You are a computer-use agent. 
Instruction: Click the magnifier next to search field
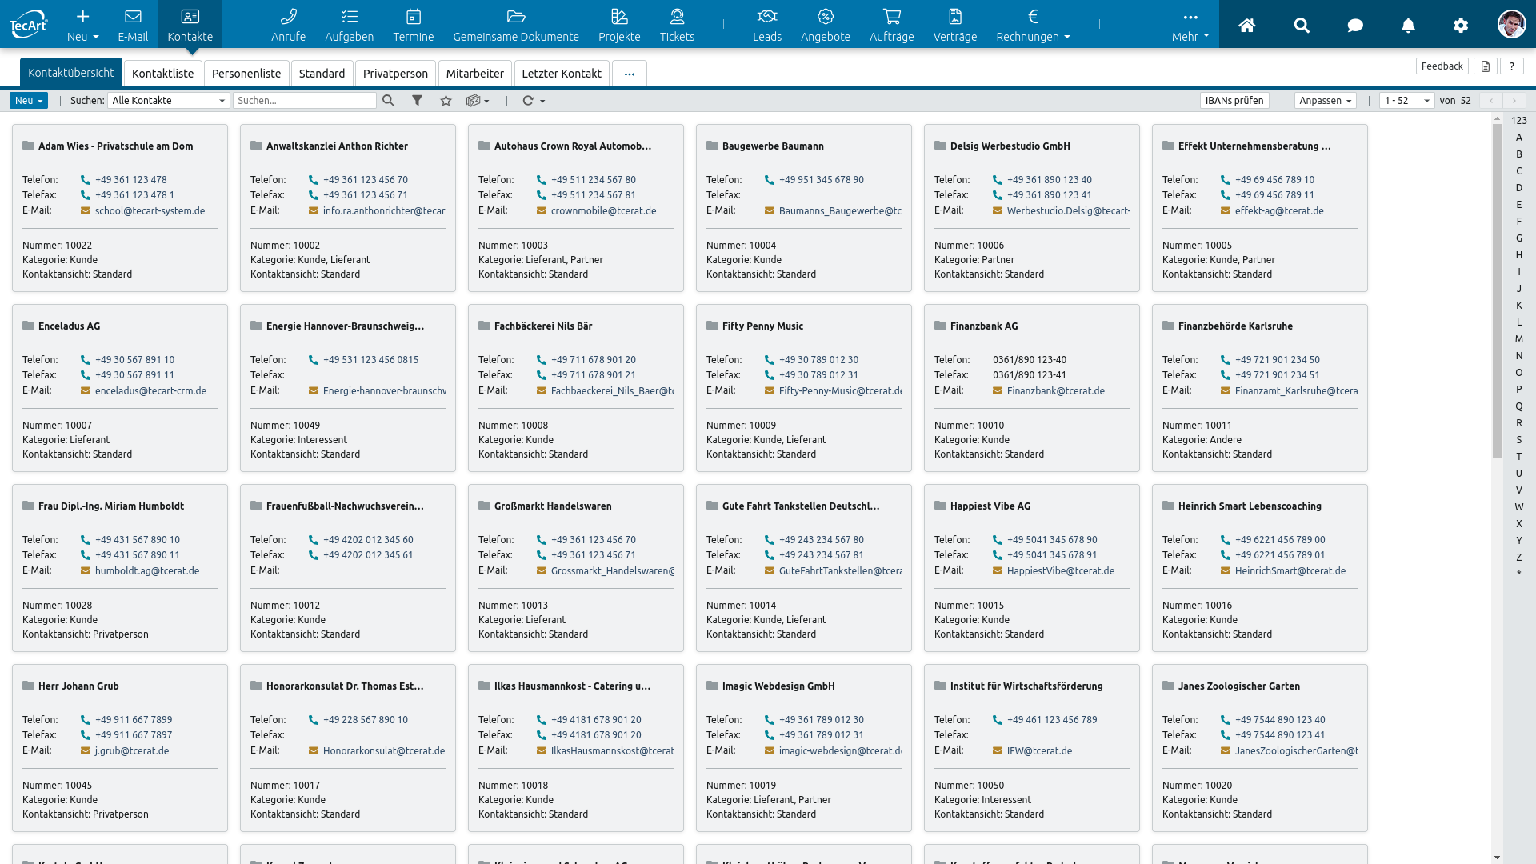point(388,101)
